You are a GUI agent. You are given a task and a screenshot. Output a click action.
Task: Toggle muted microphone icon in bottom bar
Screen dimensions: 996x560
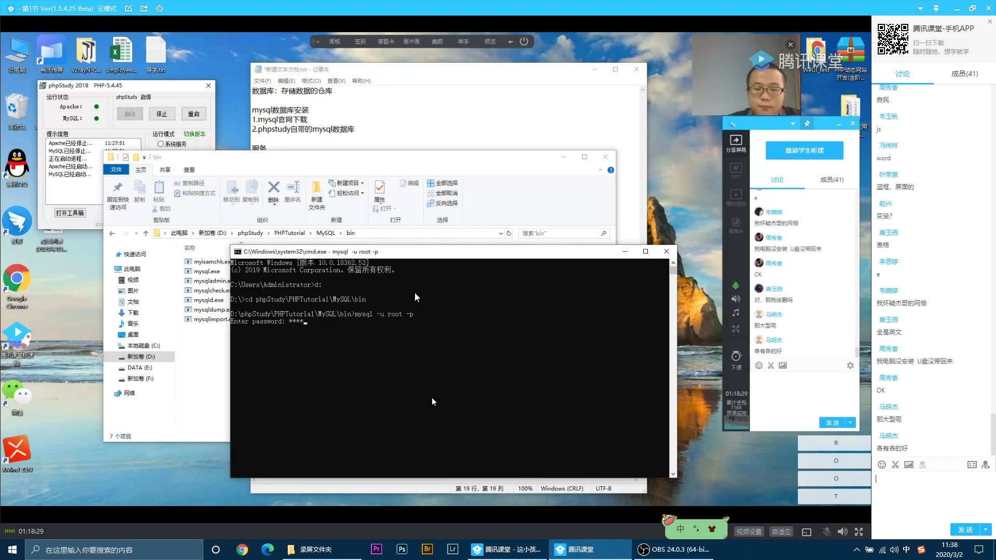pyautogui.click(x=826, y=531)
